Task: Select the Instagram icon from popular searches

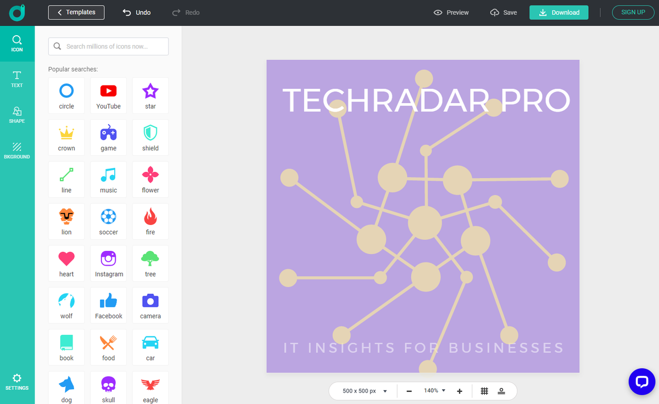Action: coord(108,262)
